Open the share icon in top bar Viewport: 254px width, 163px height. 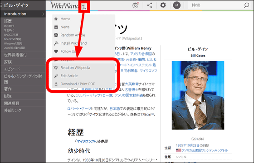click(150, 5)
